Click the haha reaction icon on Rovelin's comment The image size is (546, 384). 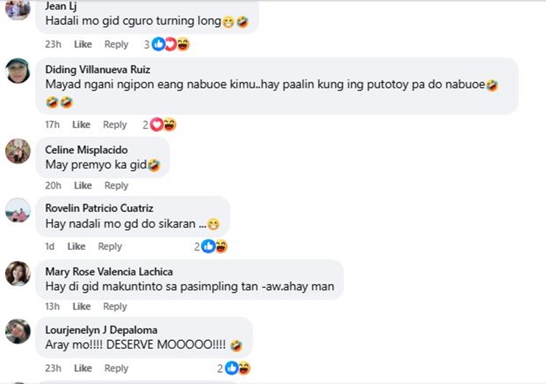coord(221,246)
